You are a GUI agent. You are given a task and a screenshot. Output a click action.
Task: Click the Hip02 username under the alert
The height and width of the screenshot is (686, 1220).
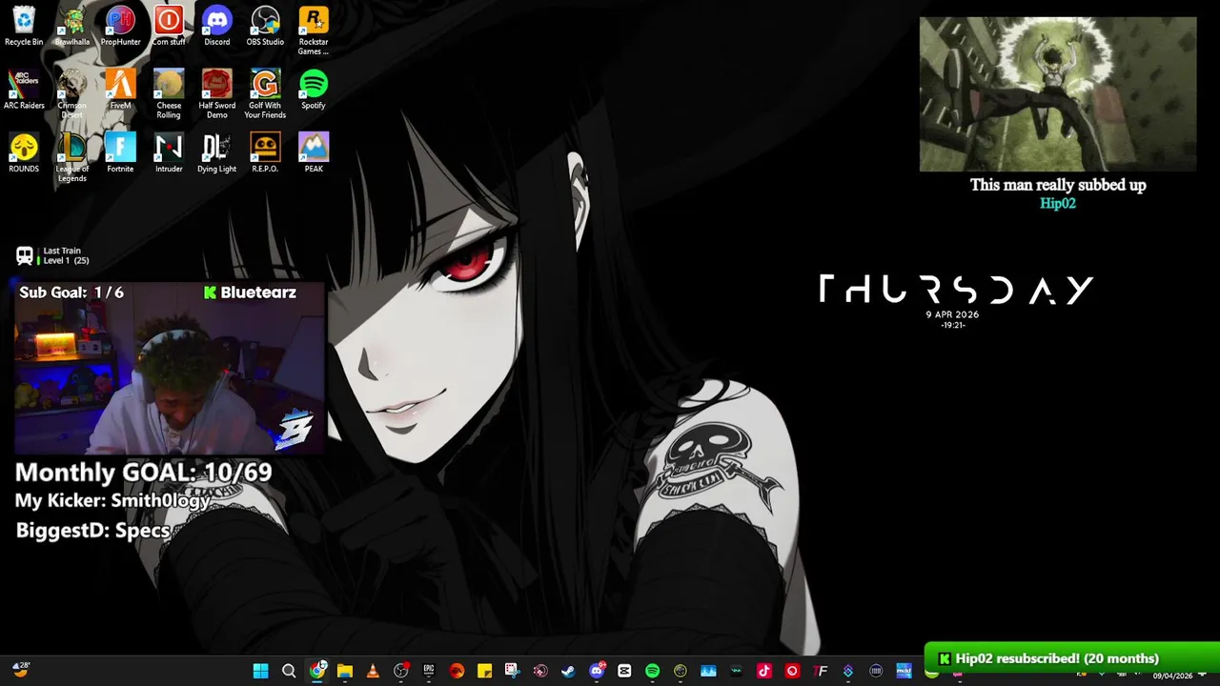tap(1058, 203)
